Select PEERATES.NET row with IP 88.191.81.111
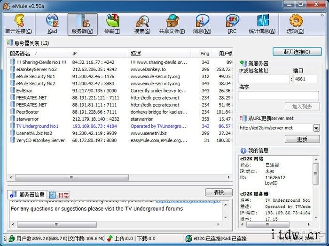 [120, 104]
